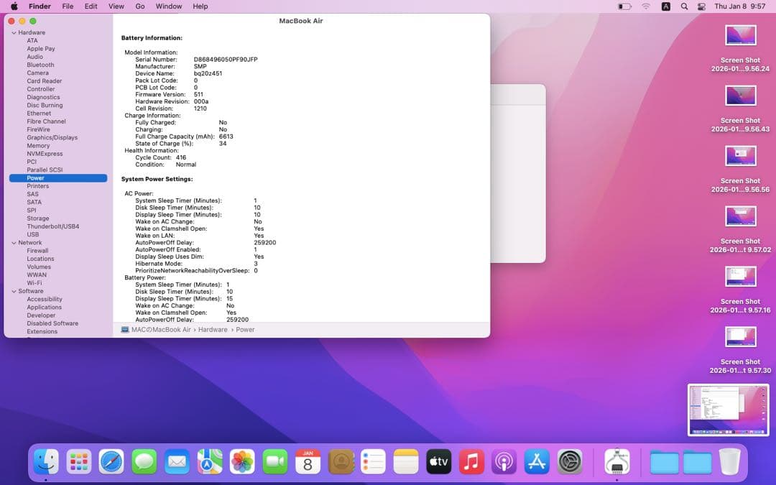This screenshot has width=776, height=485.
Task: Collapse the Software section
Action: point(16,291)
